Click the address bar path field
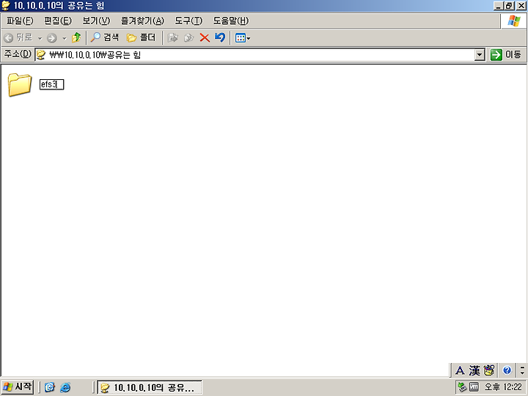The width and height of the screenshot is (528, 396). (x=260, y=54)
